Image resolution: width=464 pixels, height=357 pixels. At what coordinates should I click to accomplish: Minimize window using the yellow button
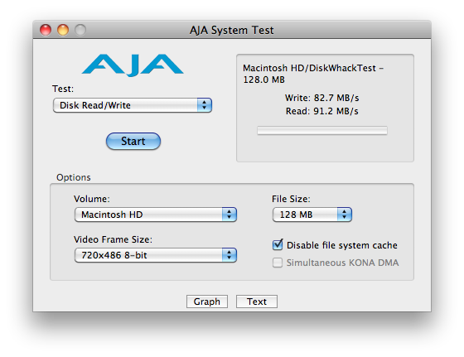coord(63,30)
